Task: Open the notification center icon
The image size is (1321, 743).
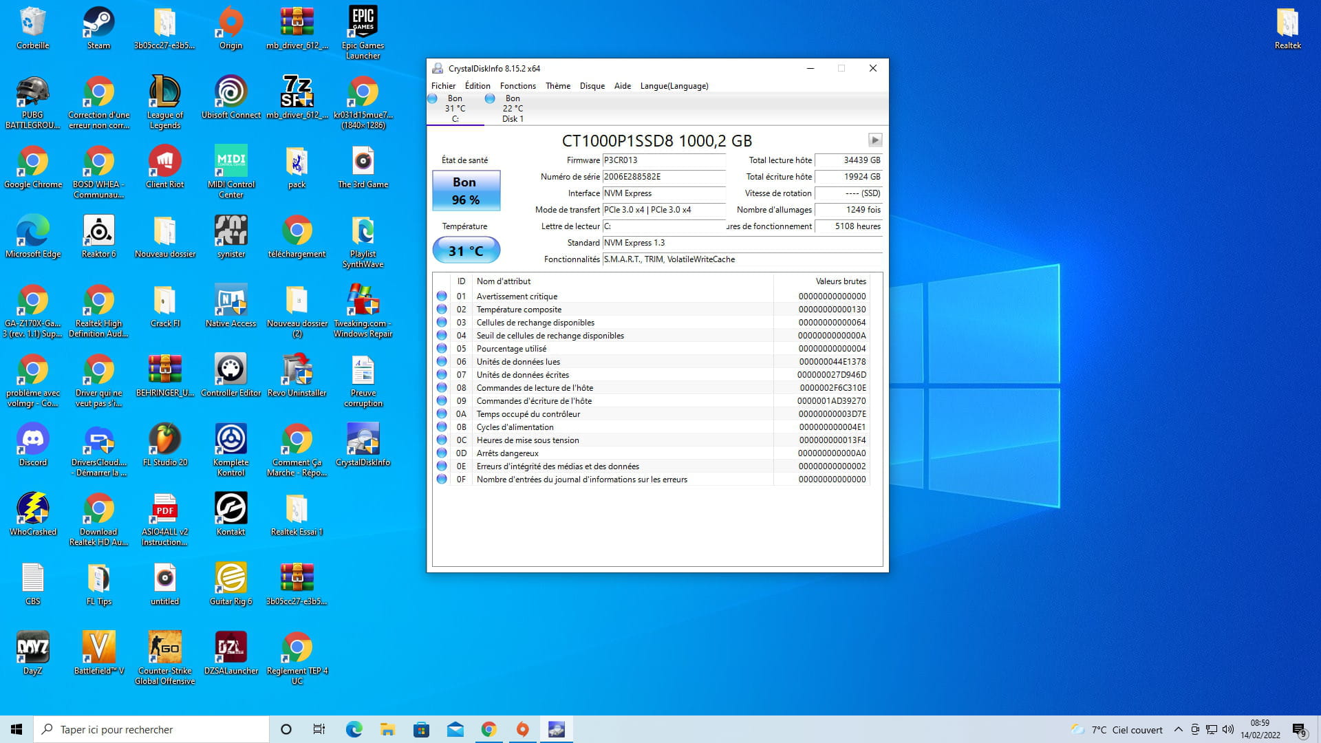Action: 1299,729
